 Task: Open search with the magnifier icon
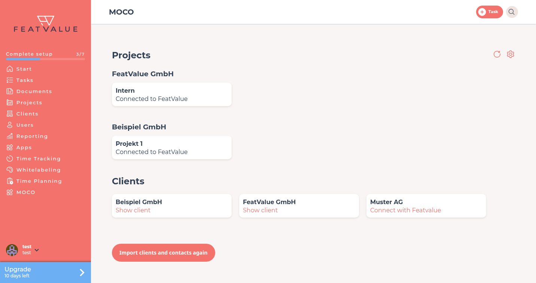tap(512, 12)
